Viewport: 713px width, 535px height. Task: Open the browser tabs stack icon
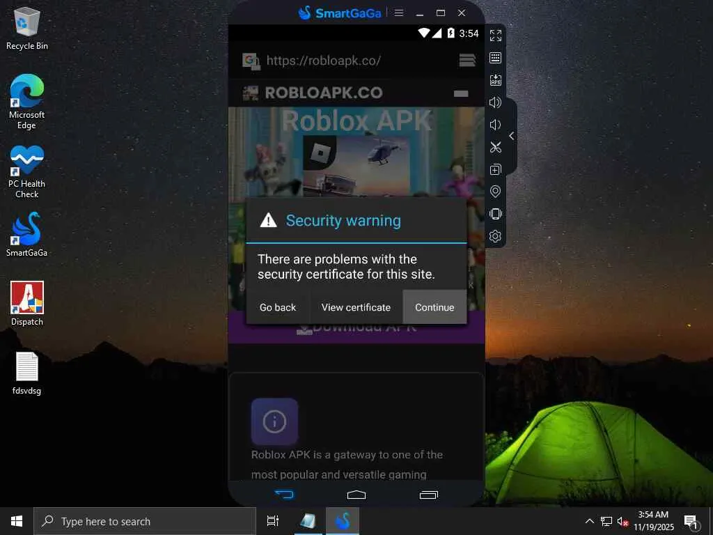467,60
